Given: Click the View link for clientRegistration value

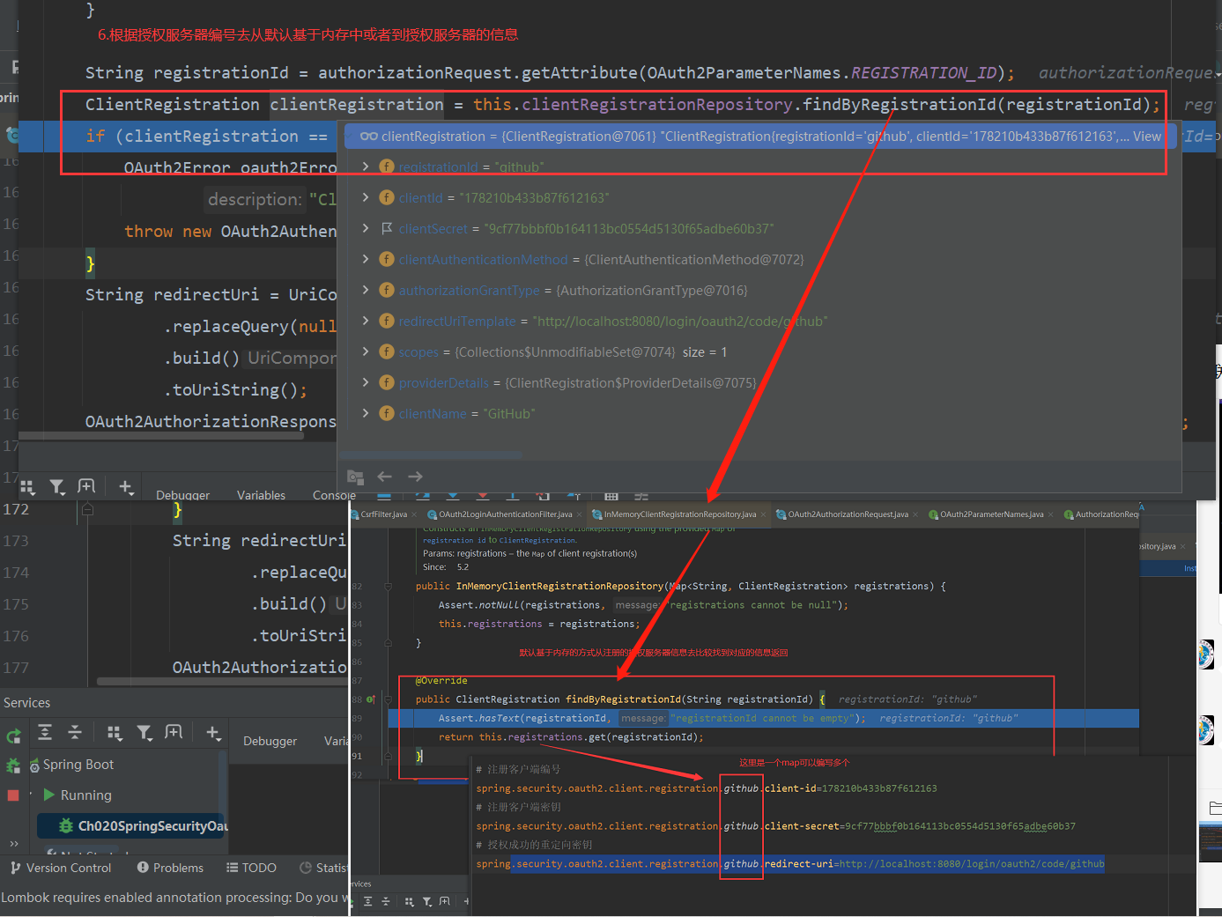Looking at the screenshot, I should tap(1147, 137).
